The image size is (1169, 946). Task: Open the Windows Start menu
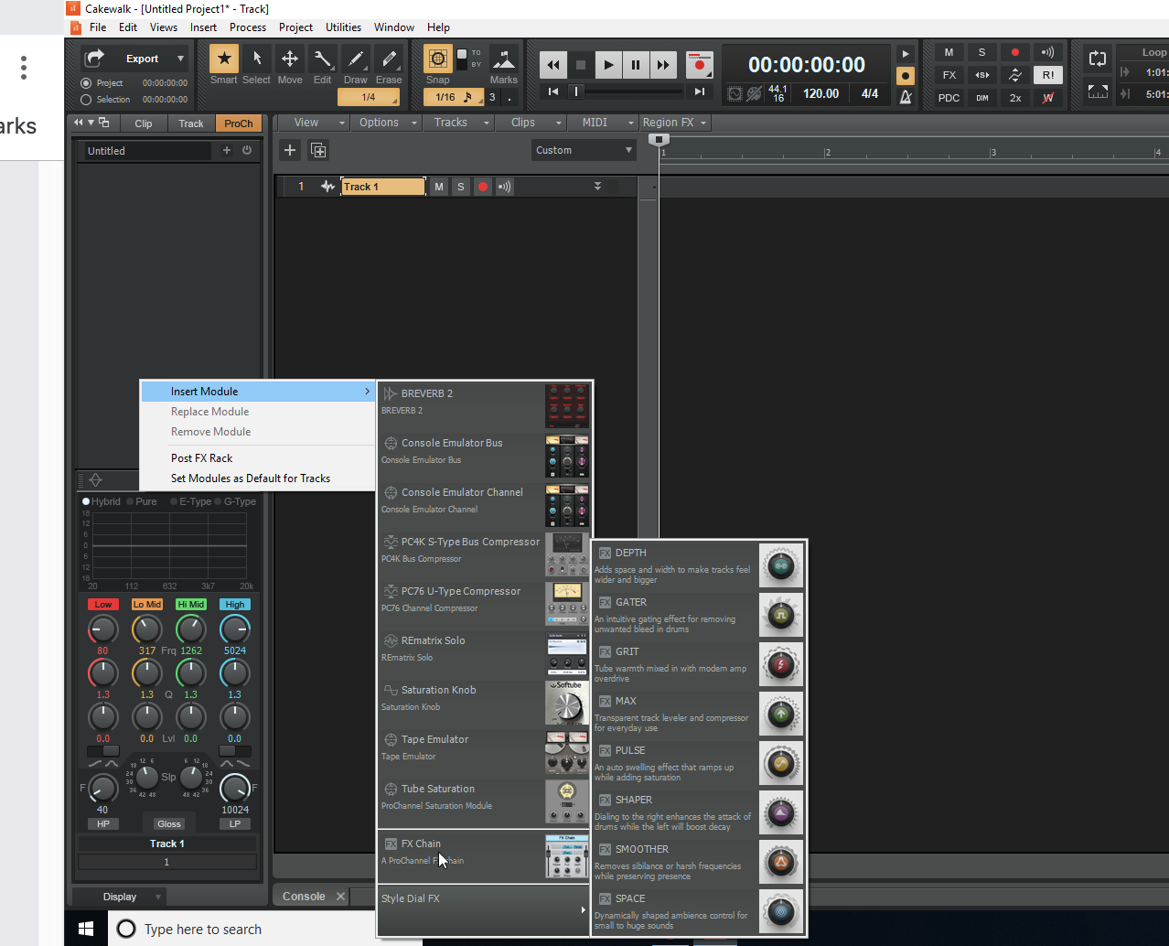(86, 929)
